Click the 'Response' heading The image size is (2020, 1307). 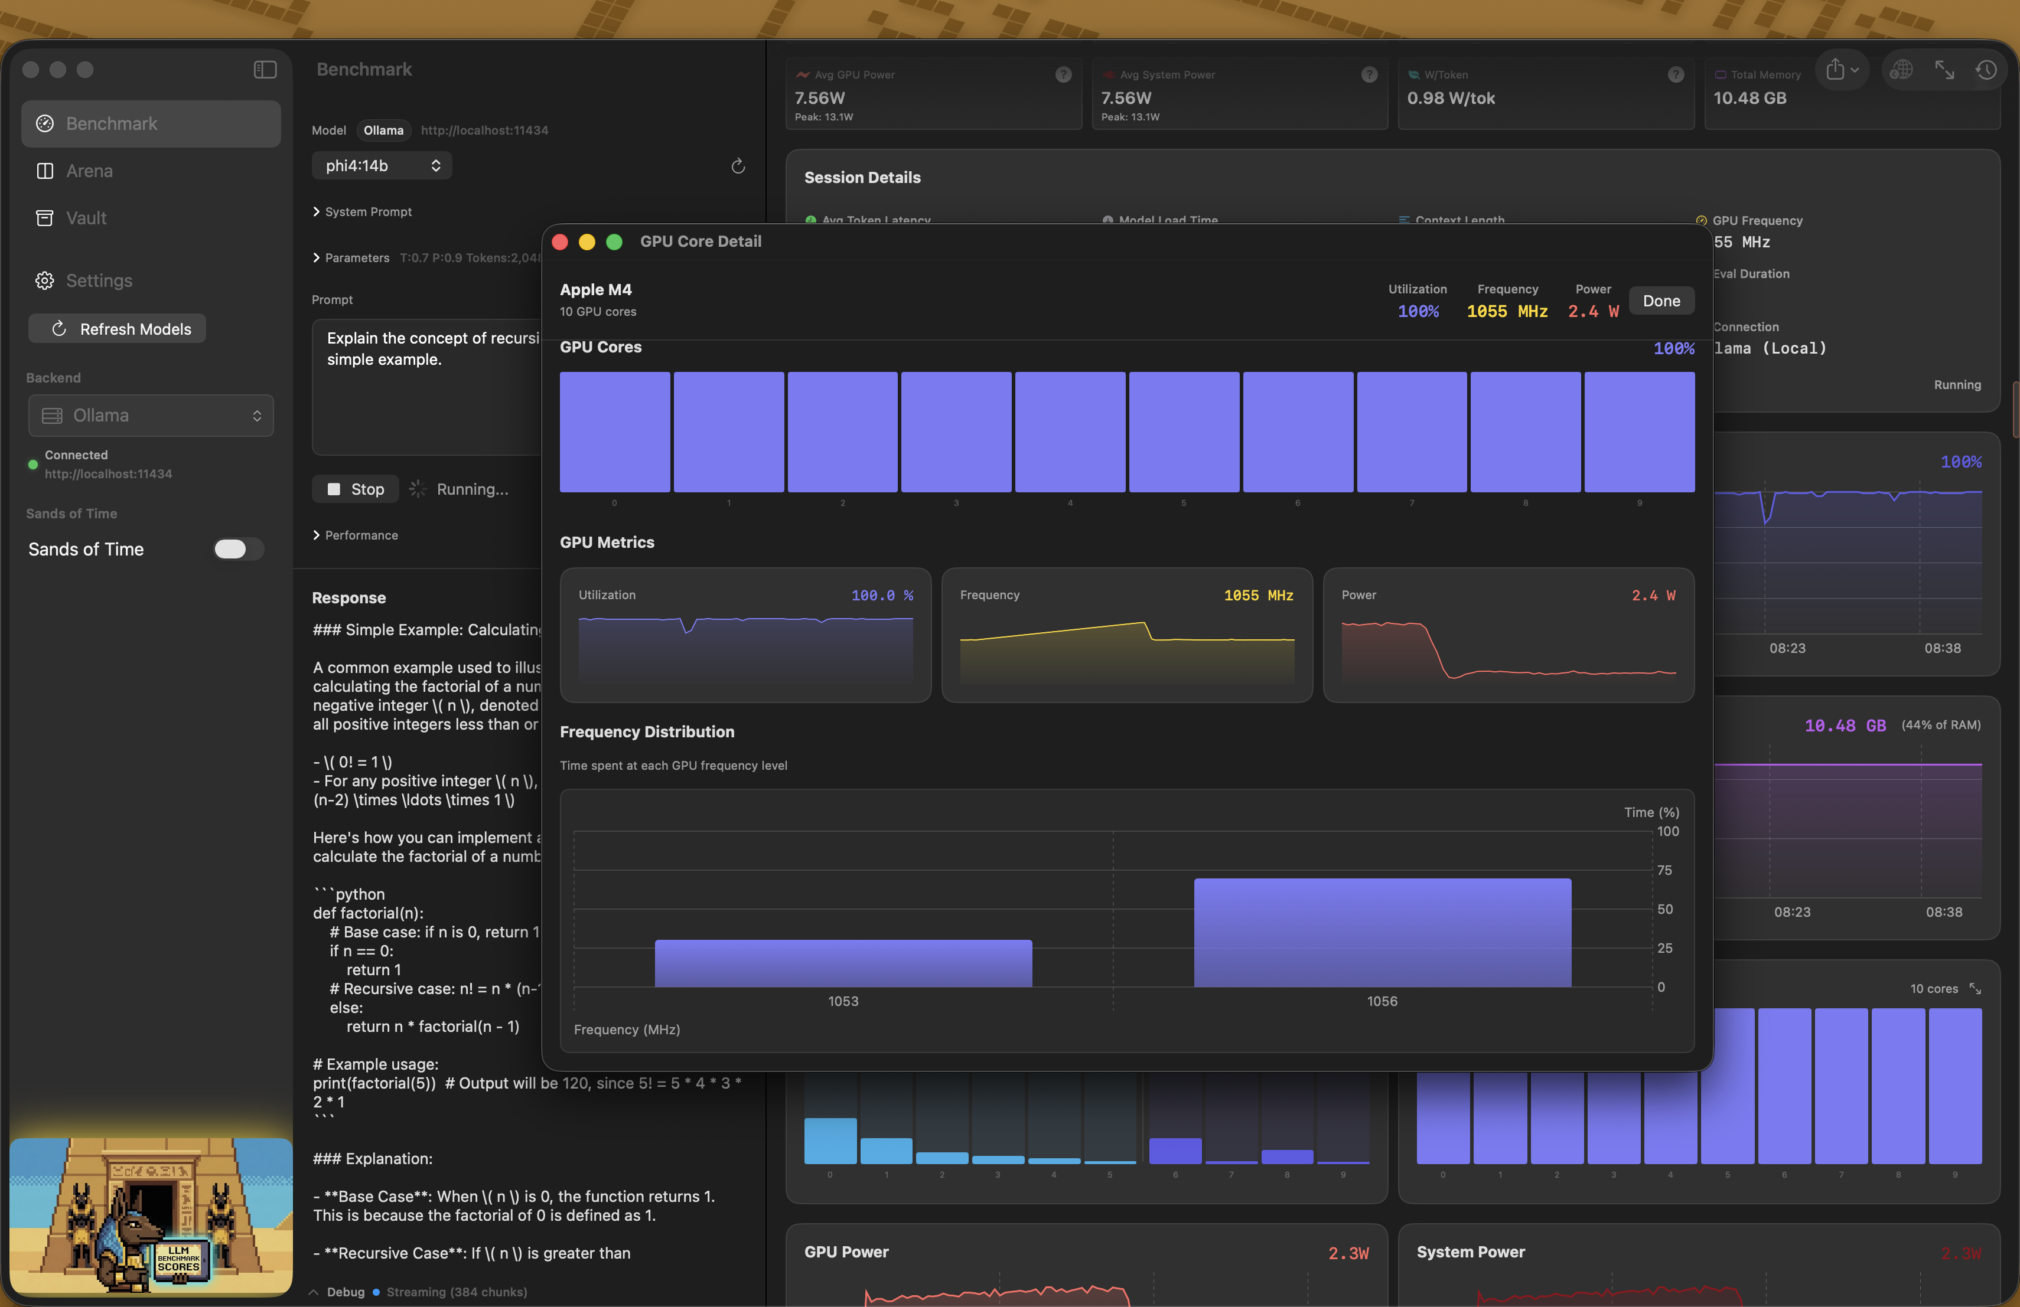(349, 598)
